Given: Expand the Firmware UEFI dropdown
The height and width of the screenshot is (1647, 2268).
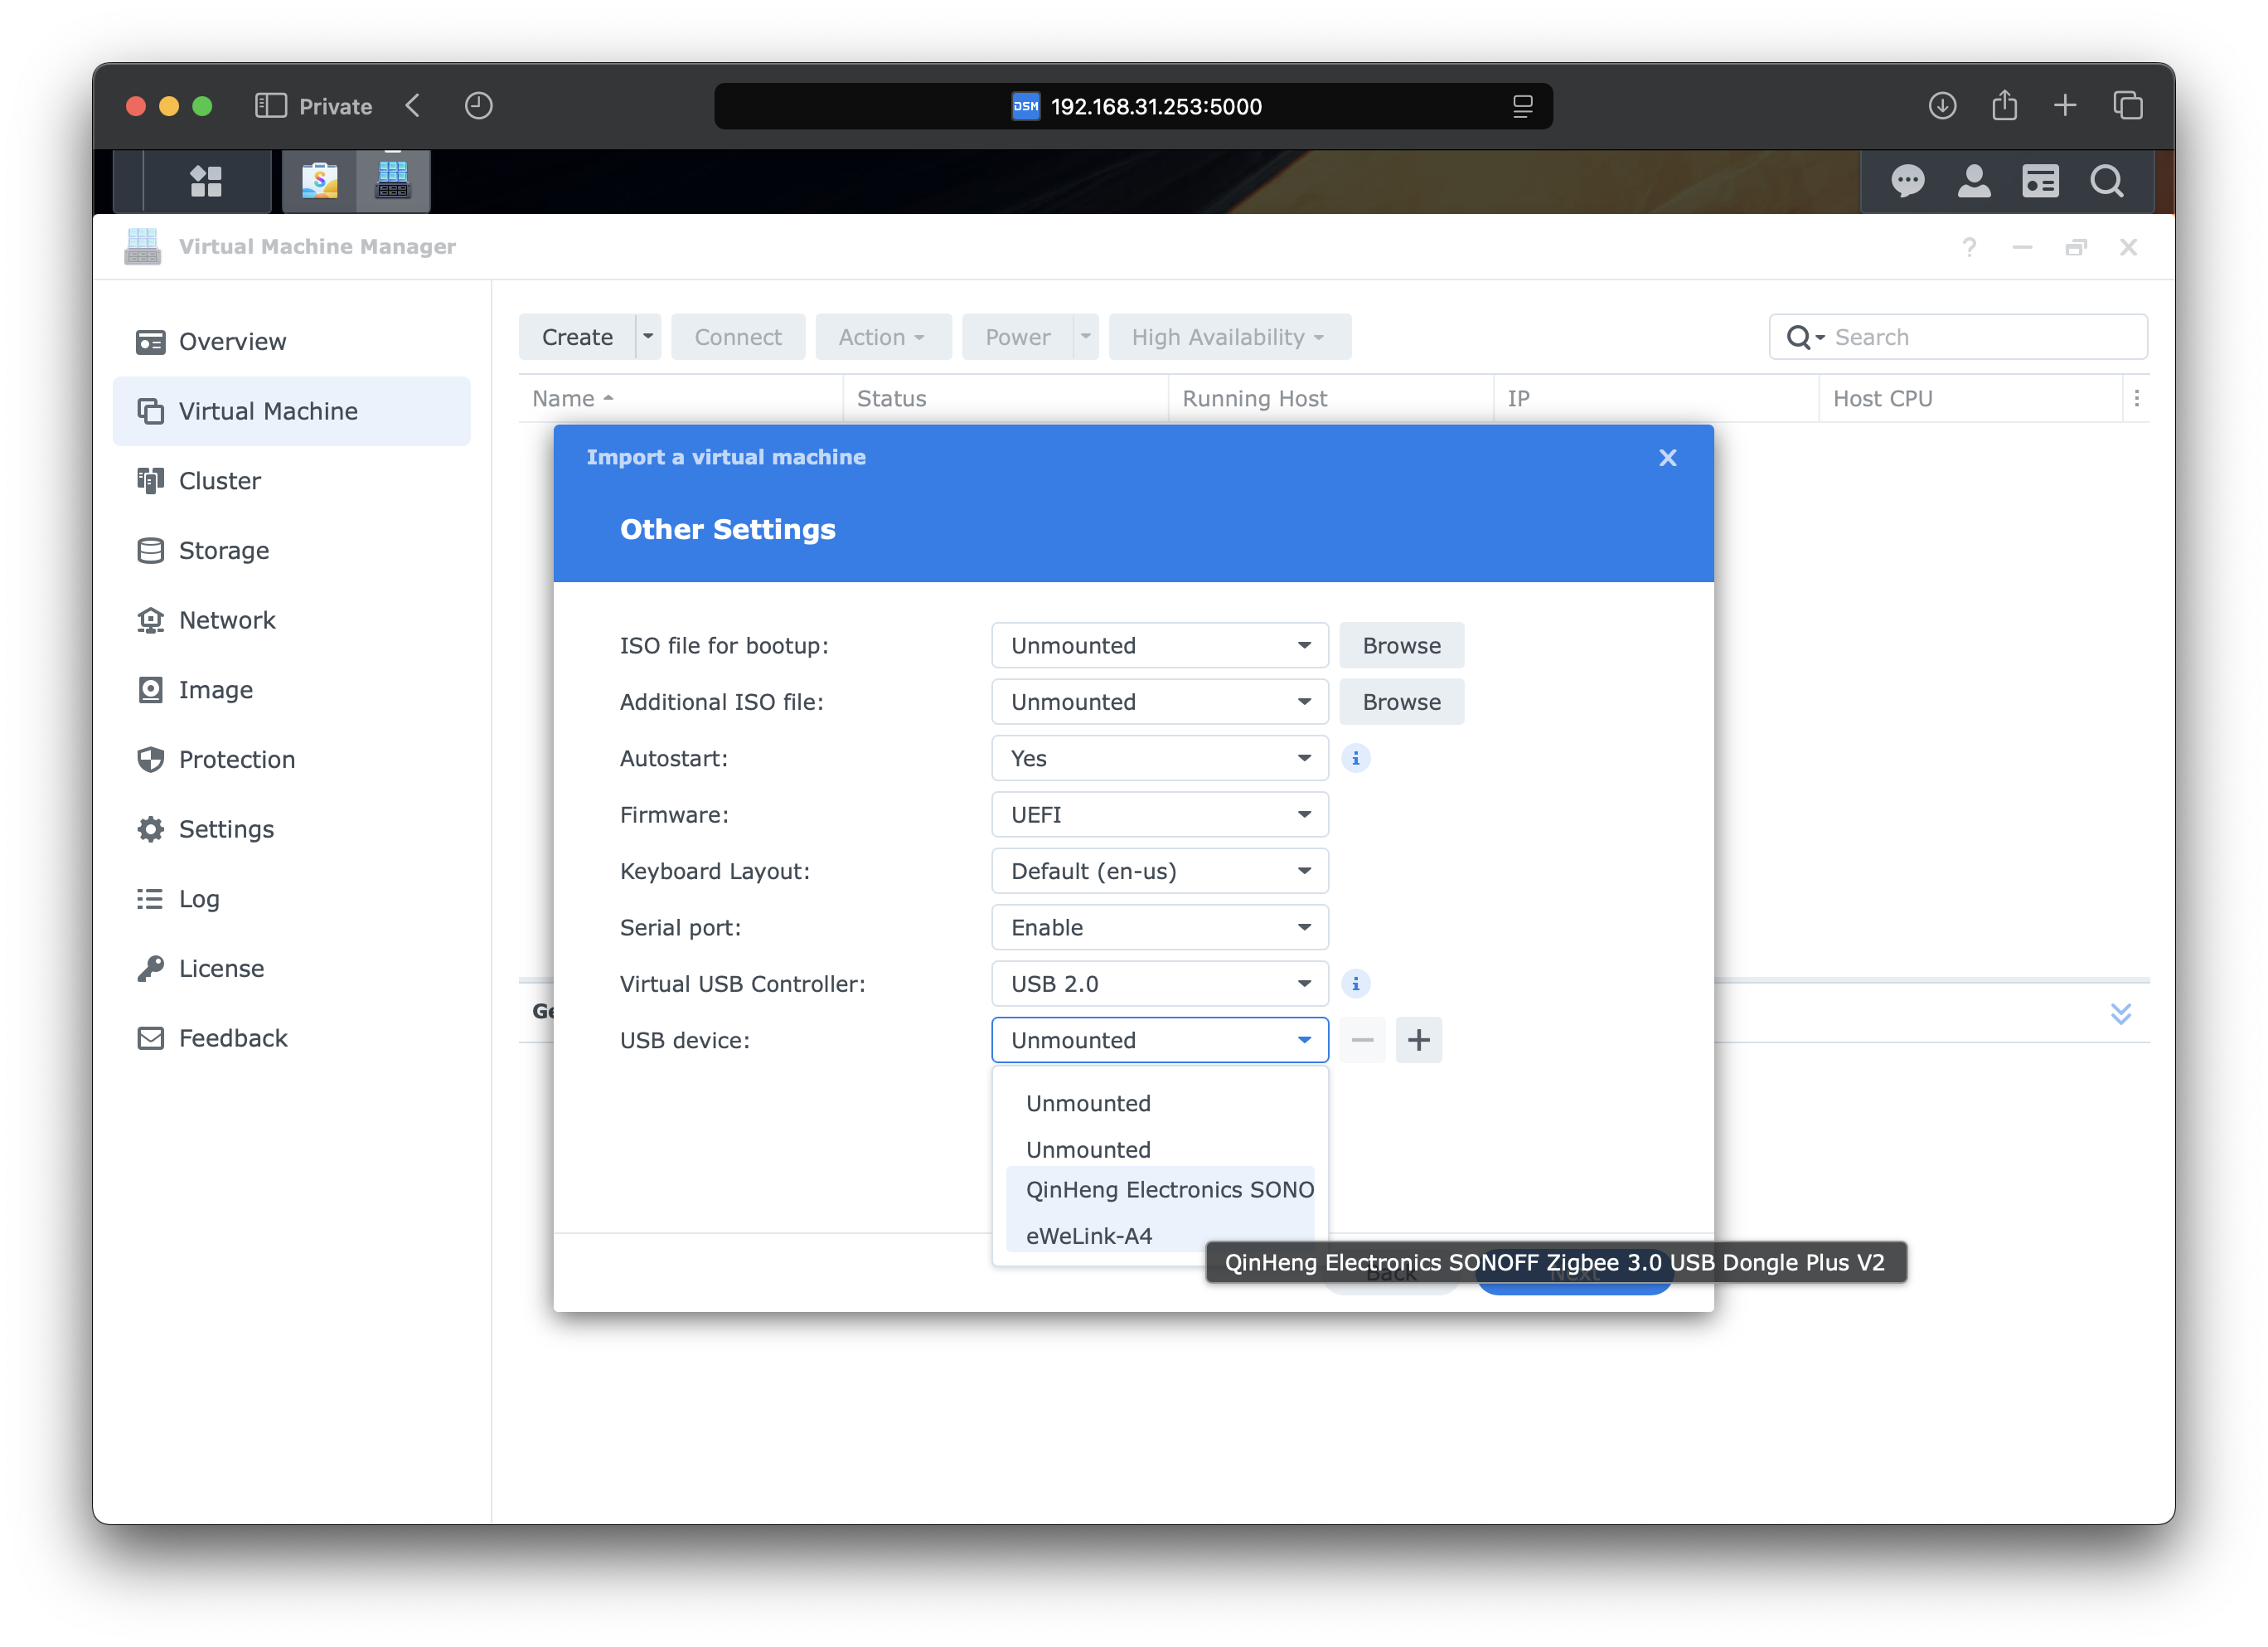Looking at the screenshot, I should pyautogui.click(x=1159, y=814).
